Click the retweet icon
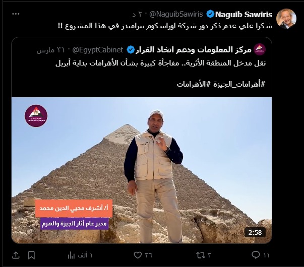Viewport: 304px width, 267px height. click(201, 255)
